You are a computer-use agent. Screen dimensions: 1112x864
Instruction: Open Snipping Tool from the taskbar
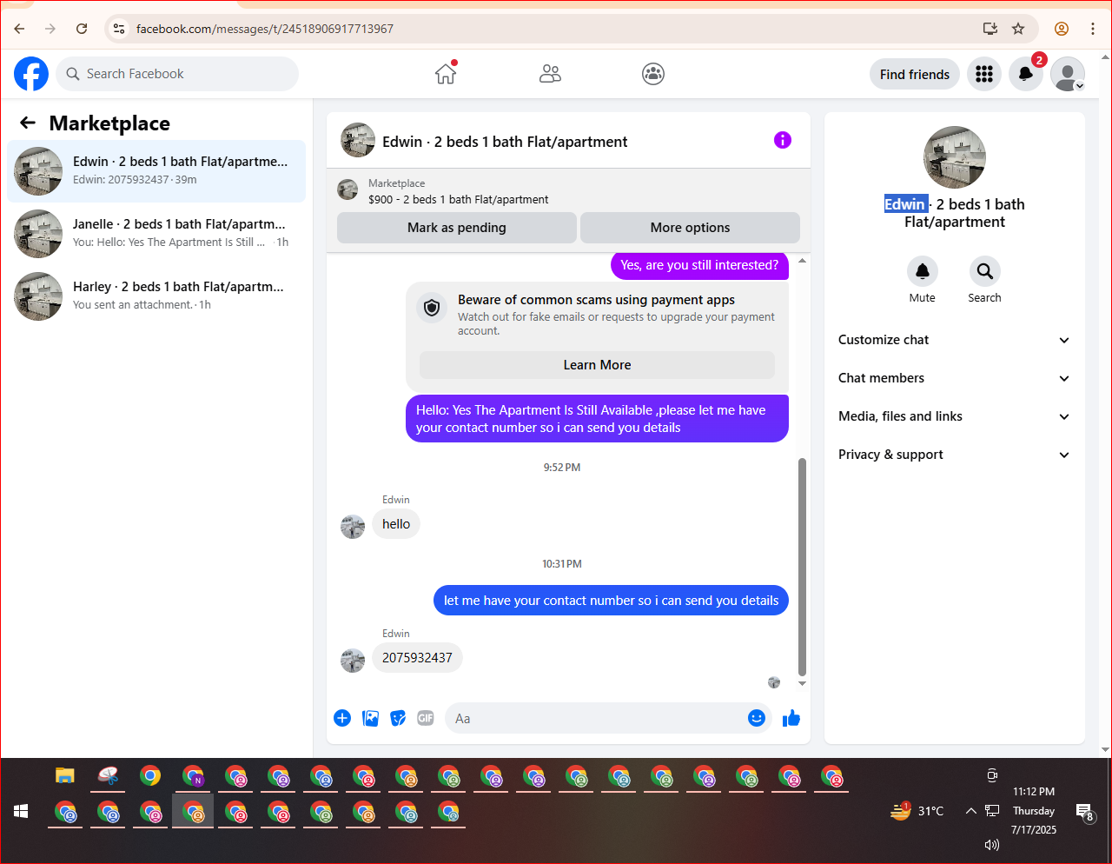click(108, 775)
